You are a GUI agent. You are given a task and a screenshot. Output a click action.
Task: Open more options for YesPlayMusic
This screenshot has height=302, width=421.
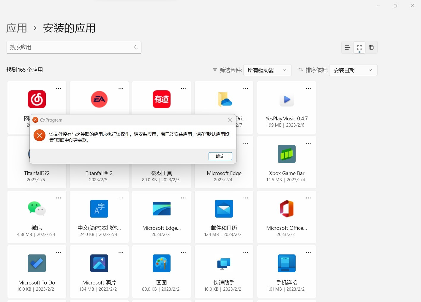308,89
